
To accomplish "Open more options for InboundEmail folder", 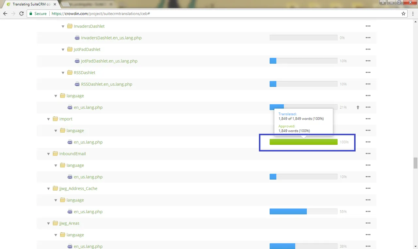I will (x=368, y=154).
